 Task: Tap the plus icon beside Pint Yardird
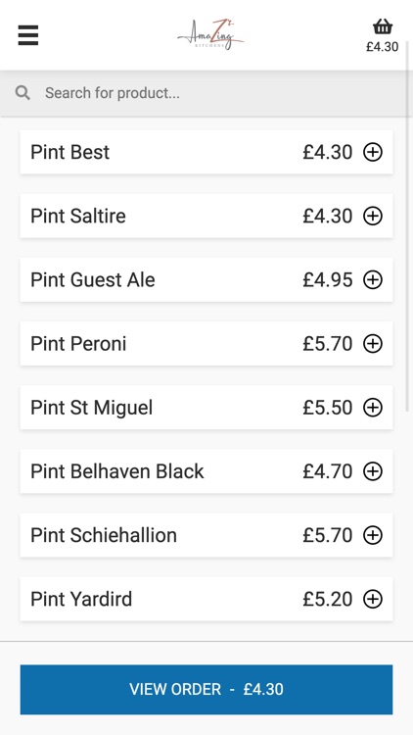(373, 599)
